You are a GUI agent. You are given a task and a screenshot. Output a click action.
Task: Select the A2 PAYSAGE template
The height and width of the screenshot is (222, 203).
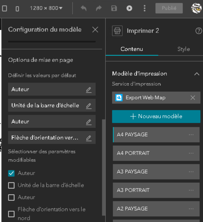[156, 209]
